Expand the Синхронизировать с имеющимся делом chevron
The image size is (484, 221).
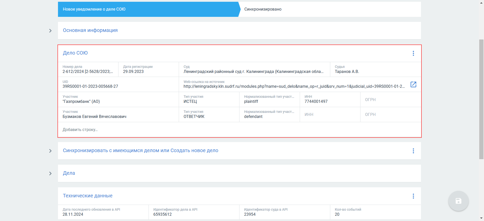point(50,151)
